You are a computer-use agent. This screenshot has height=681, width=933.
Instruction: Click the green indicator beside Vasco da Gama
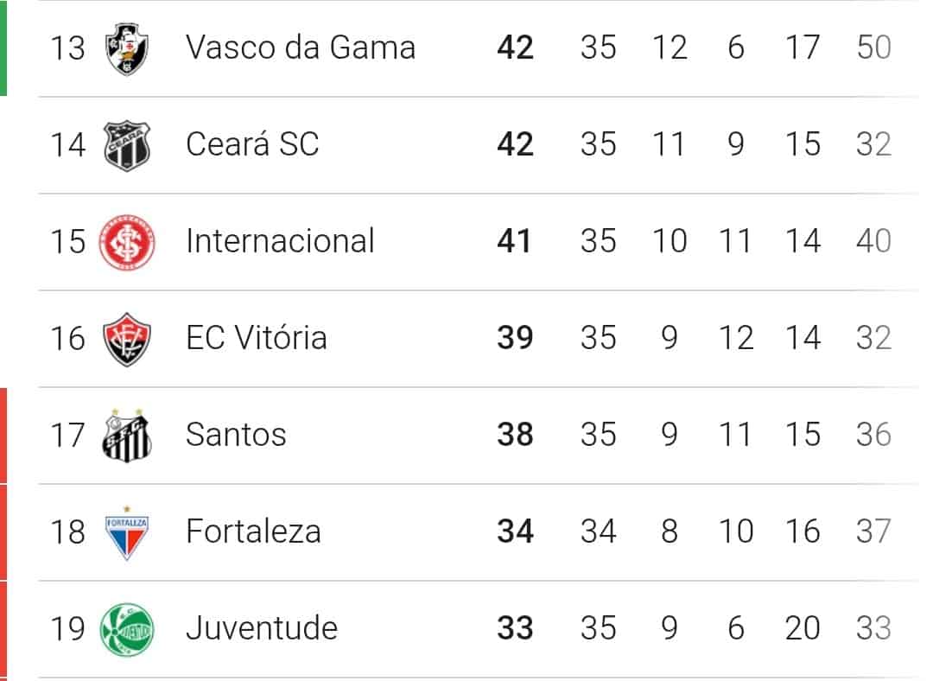[x=4, y=48]
